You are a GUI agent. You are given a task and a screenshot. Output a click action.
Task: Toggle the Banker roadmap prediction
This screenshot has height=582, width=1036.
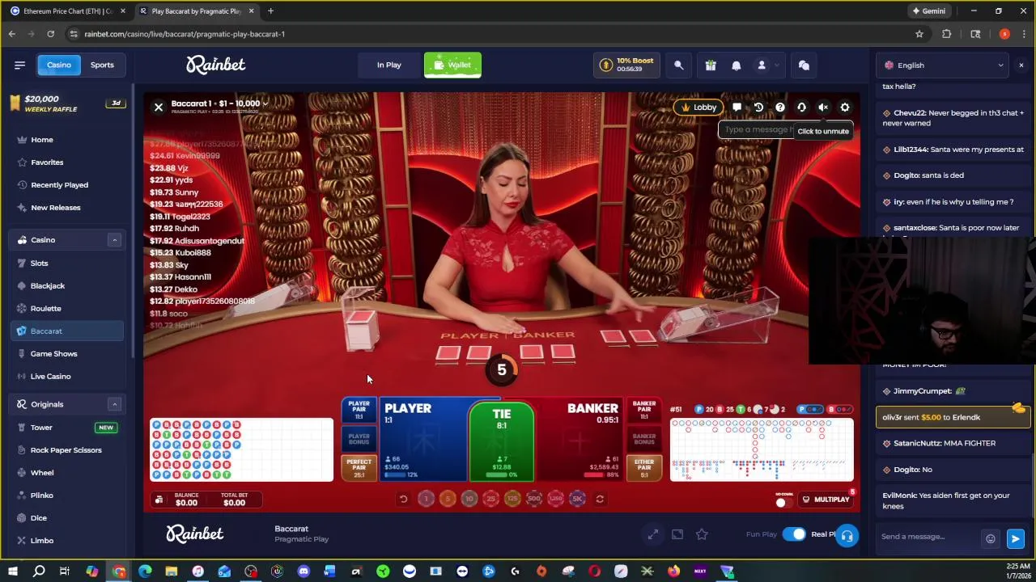point(839,409)
